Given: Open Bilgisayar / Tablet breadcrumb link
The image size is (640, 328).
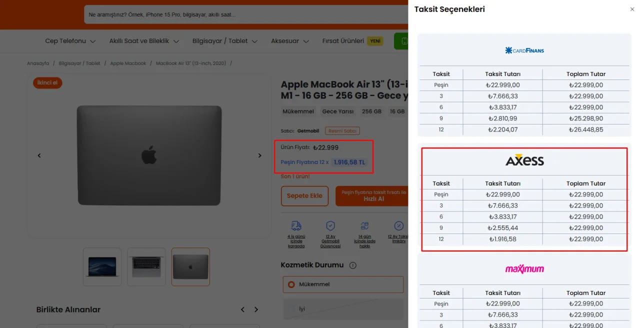Looking at the screenshot, I should tap(79, 63).
